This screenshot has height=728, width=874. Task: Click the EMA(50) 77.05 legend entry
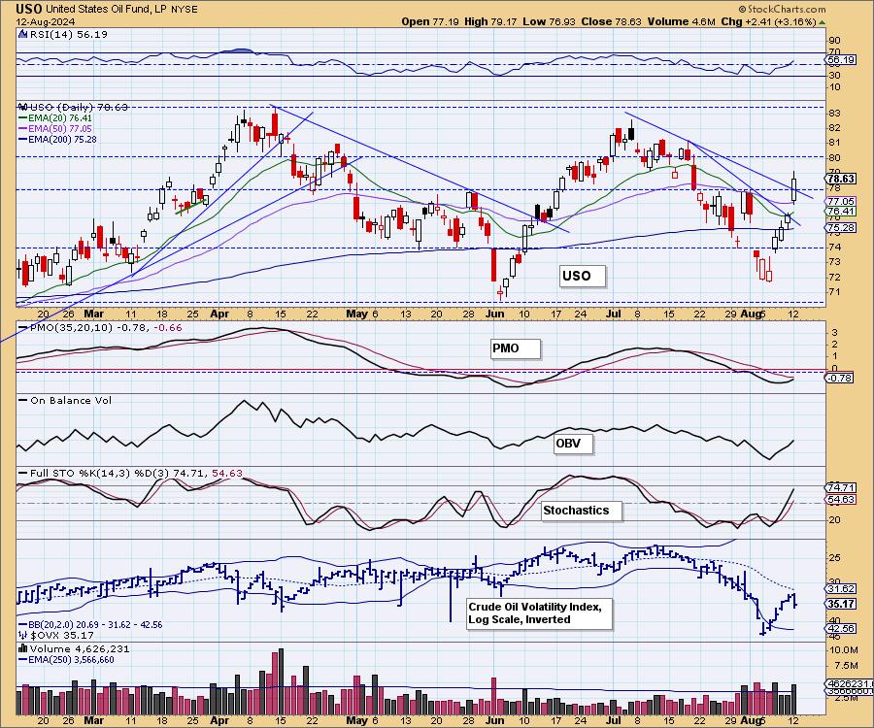(x=55, y=129)
